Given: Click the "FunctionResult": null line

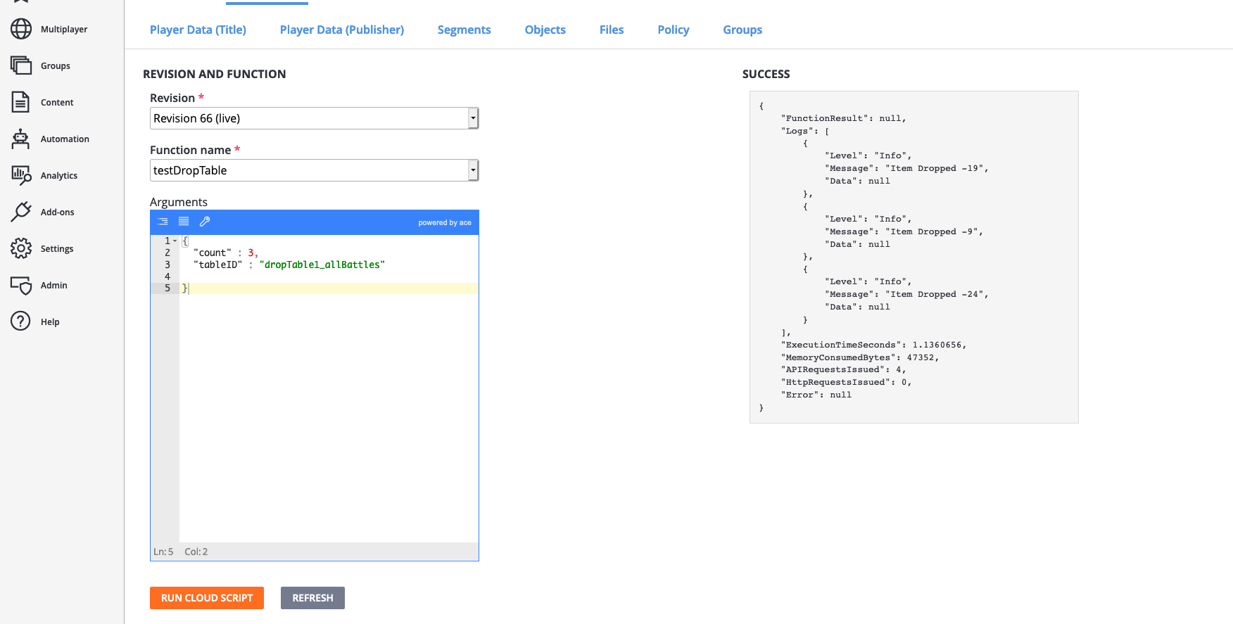Looking at the screenshot, I should coord(844,118).
